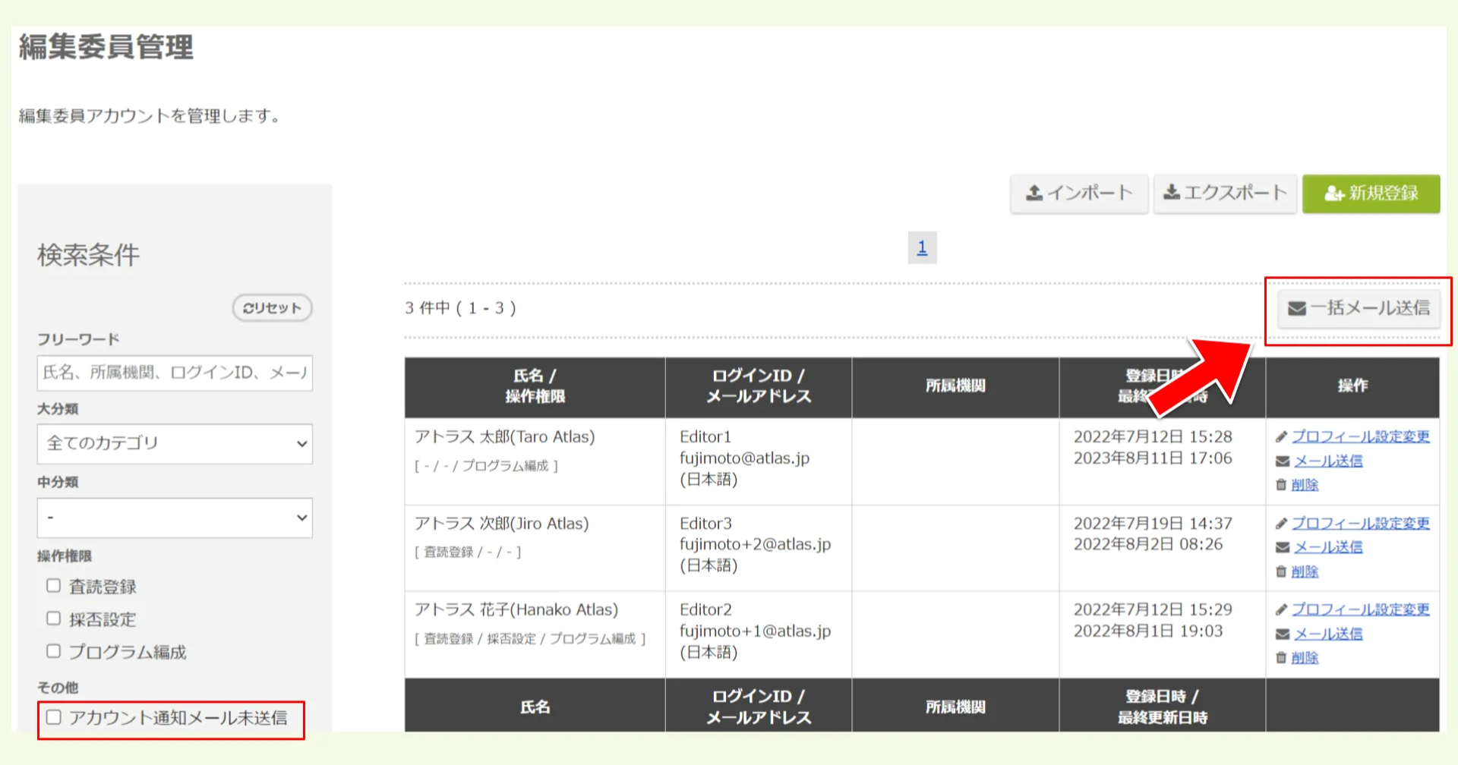The image size is (1458, 765).
Task: Check the 採否設定 filter option
Action: click(53, 618)
